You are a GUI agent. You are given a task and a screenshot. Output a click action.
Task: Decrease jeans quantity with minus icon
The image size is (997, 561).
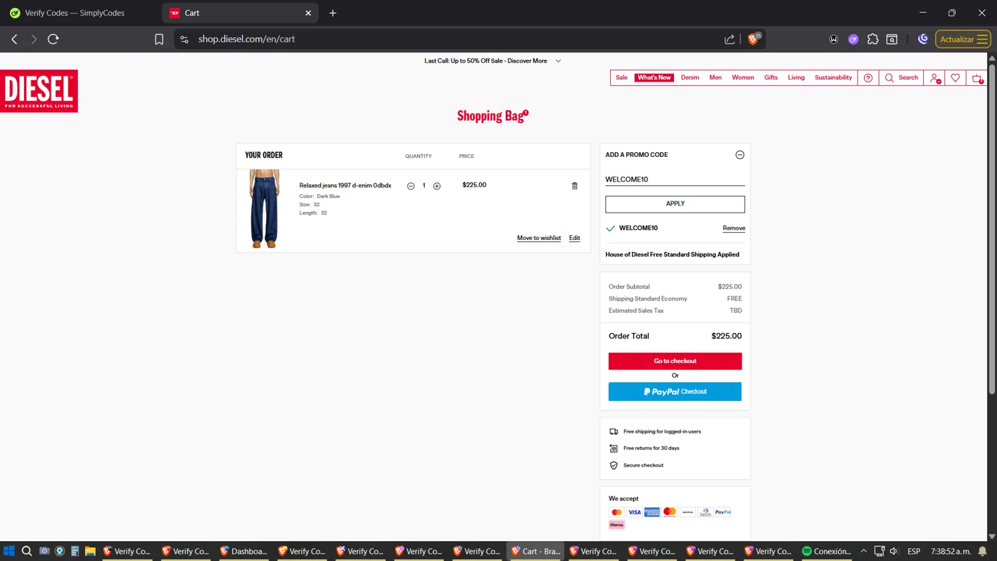[411, 186]
